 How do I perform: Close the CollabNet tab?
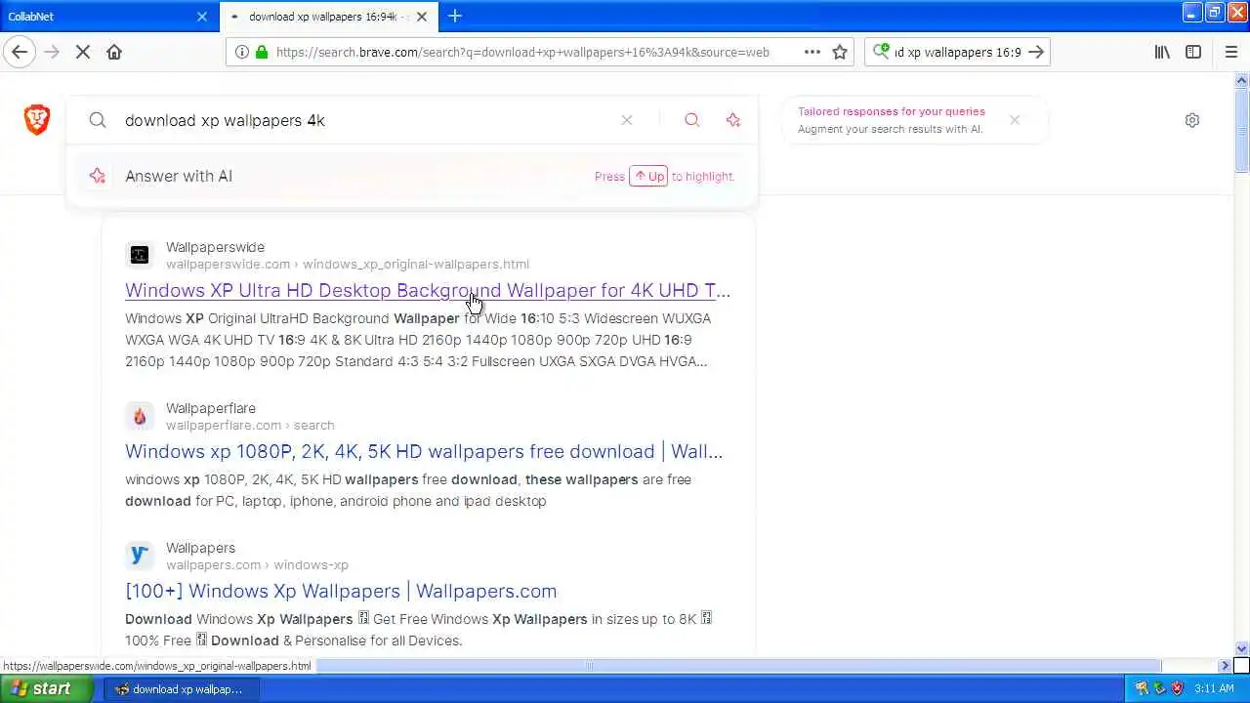coord(202,17)
